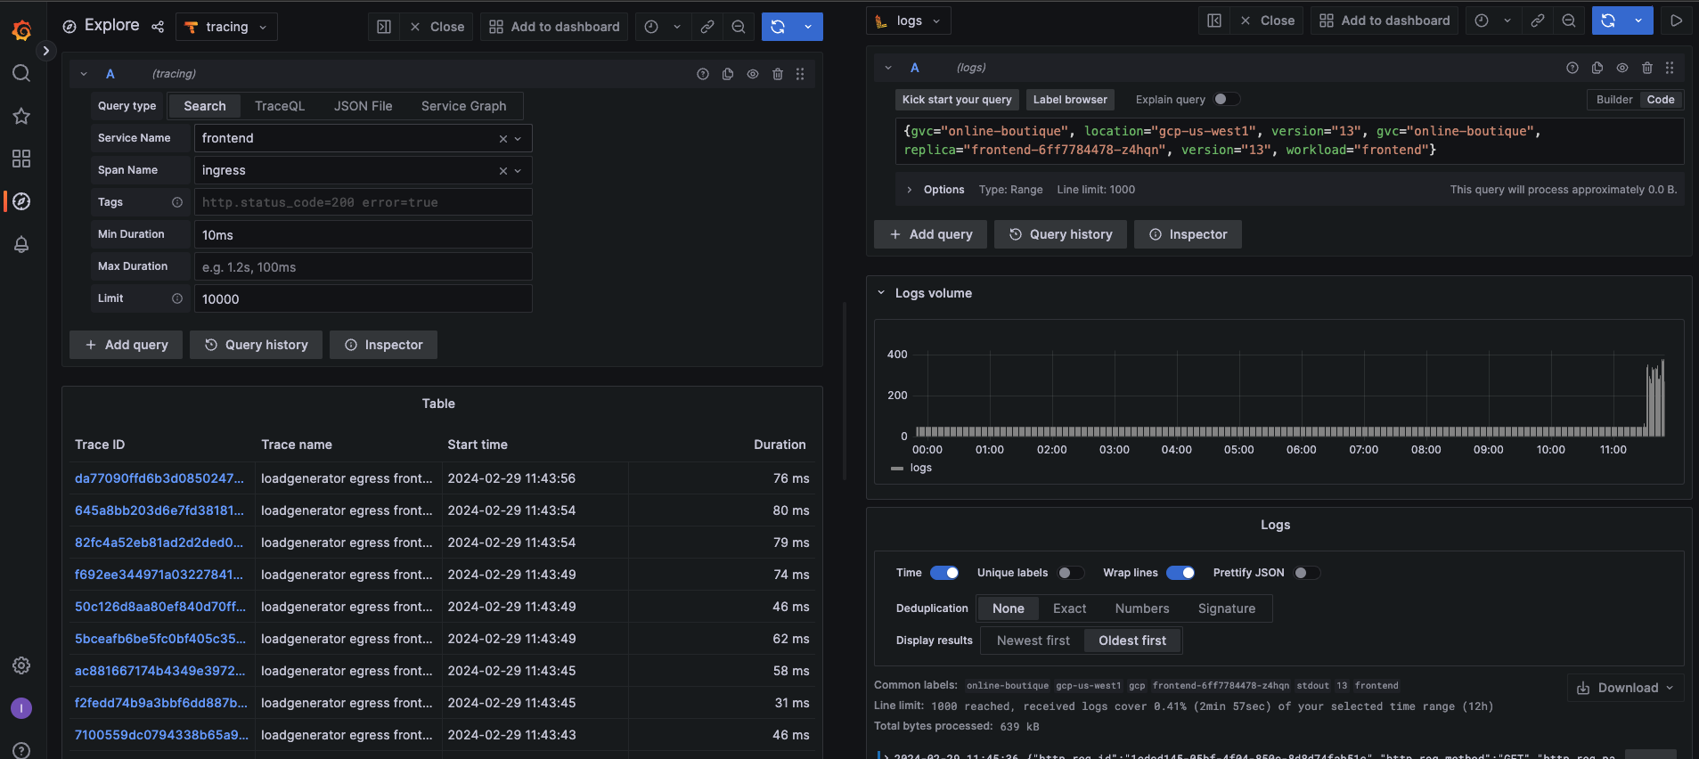The width and height of the screenshot is (1699, 759).
Task: Open the Starred dashboards sidebar icon
Action: (x=21, y=116)
